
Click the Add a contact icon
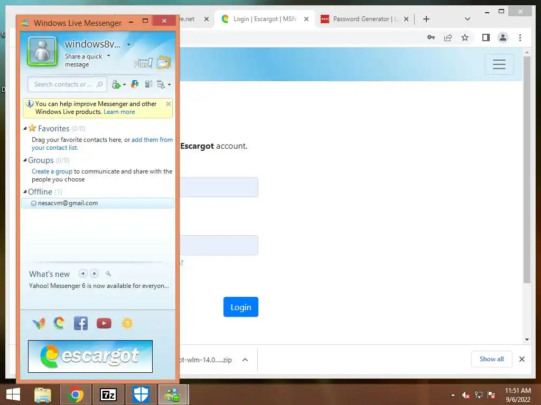(x=116, y=84)
